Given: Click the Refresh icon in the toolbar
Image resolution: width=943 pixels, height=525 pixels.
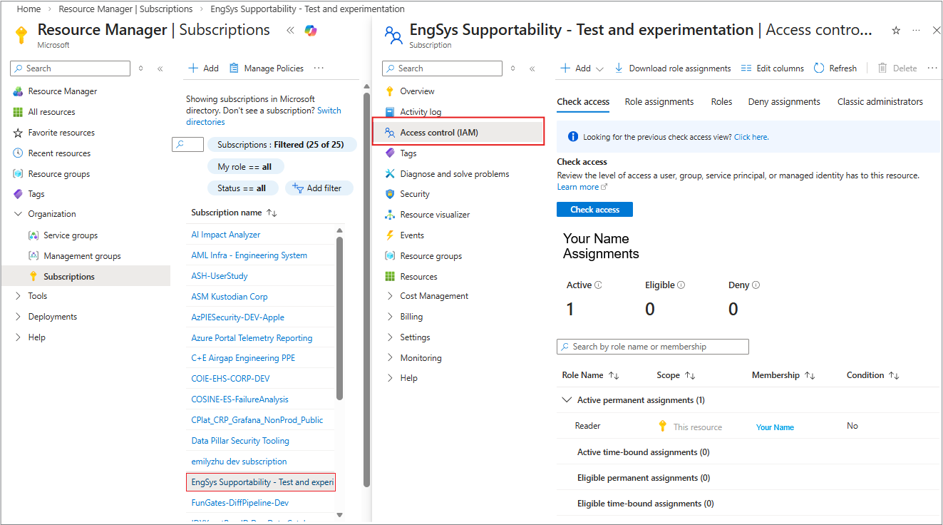Looking at the screenshot, I should pos(819,68).
